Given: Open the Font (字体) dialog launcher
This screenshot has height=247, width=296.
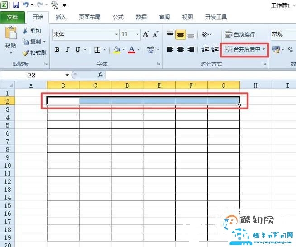Looking at the screenshot, I should [x=158, y=64].
